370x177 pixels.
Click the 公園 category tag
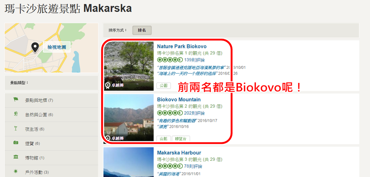click(x=164, y=85)
